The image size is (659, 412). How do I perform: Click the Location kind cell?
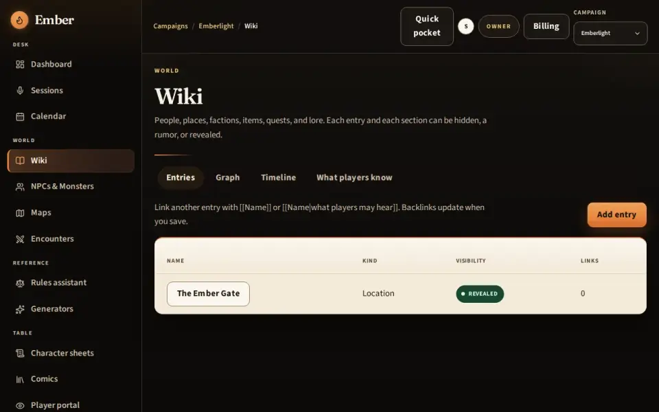[x=378, y=293]
